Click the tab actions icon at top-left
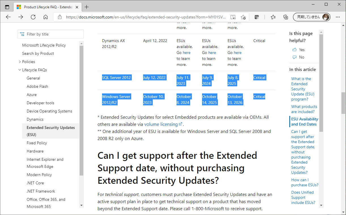 (7, 7)
